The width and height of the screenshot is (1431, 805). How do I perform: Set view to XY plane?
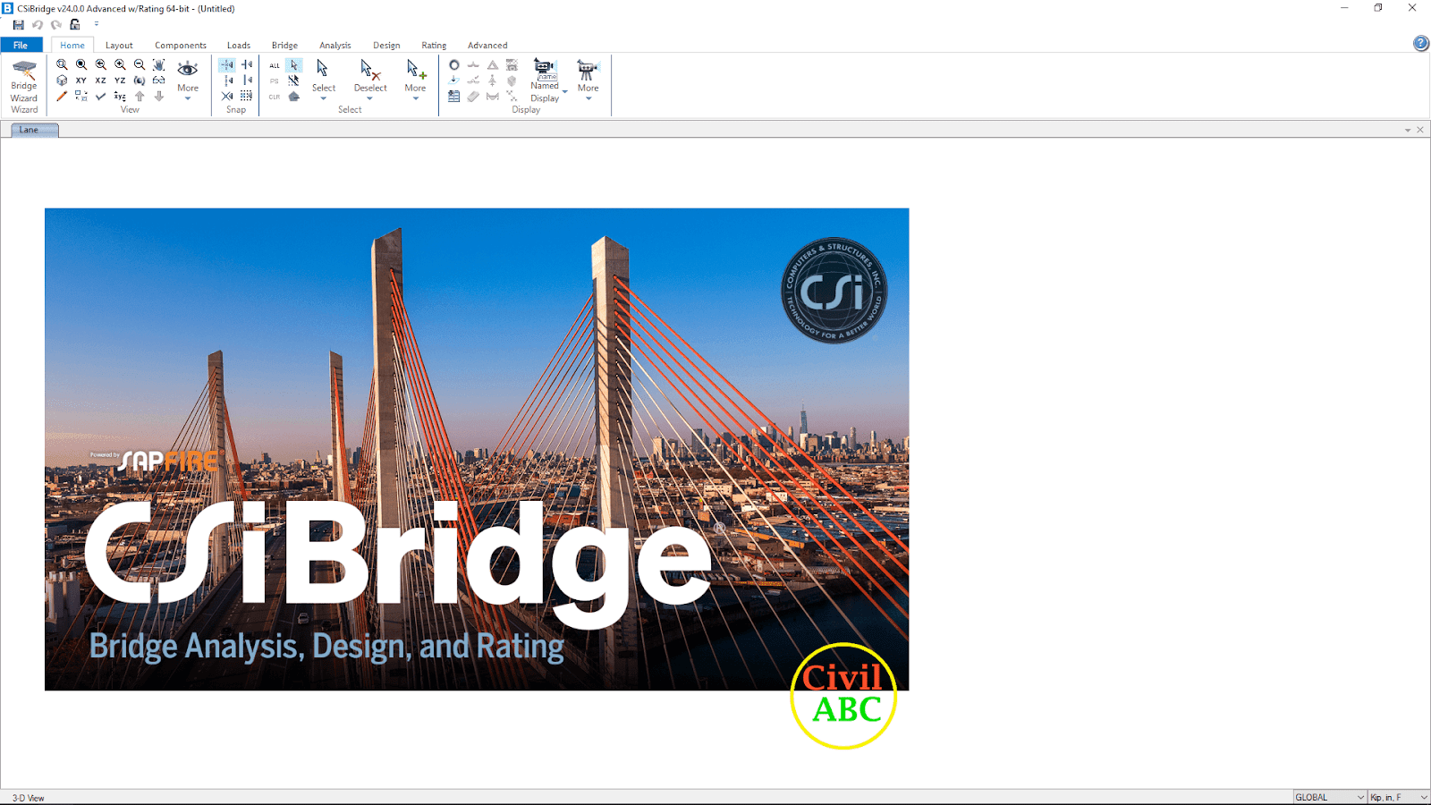(81, 80)
